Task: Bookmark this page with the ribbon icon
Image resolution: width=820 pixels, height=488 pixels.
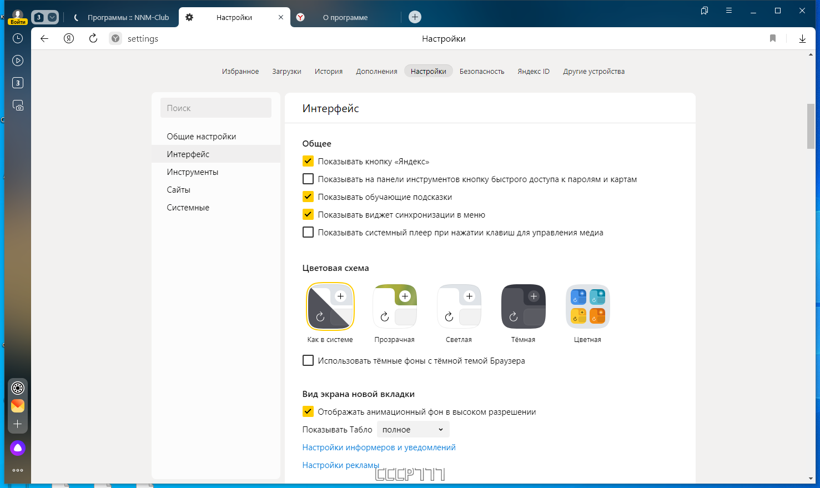Action: pos(773,38)
